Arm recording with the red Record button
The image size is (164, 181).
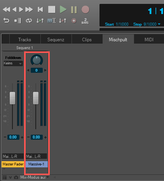[85, 9]
